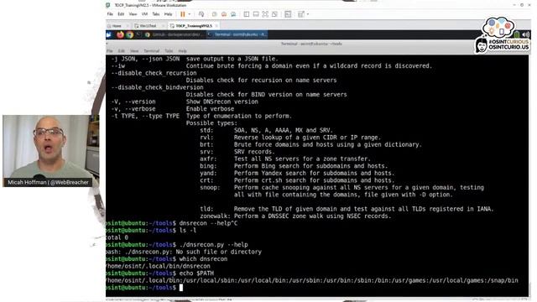The width and height of the screenshot is (537, 302).
Task: Select the Terminal task button in panel
Action: click(237, 34)
